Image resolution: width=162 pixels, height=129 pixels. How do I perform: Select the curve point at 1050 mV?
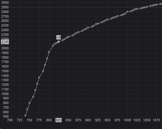point(147,7)
